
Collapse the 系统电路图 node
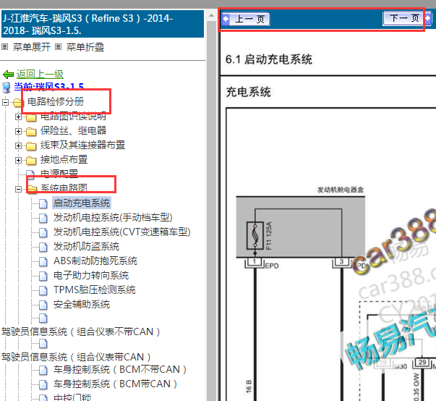[x=18, y=189]
